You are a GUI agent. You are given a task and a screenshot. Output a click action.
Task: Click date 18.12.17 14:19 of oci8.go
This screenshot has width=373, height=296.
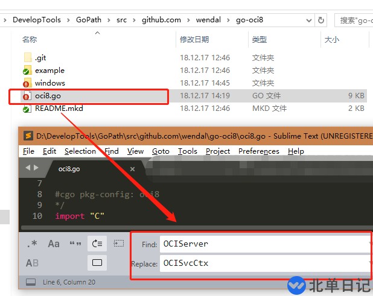click(205, 96)
